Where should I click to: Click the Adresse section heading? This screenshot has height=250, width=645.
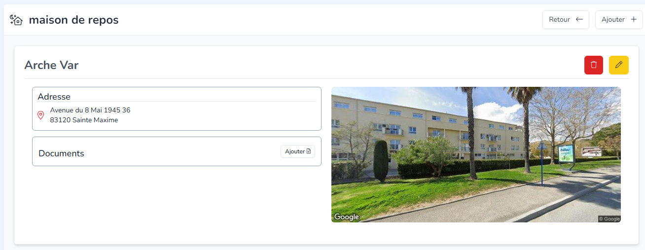(54, 97)
